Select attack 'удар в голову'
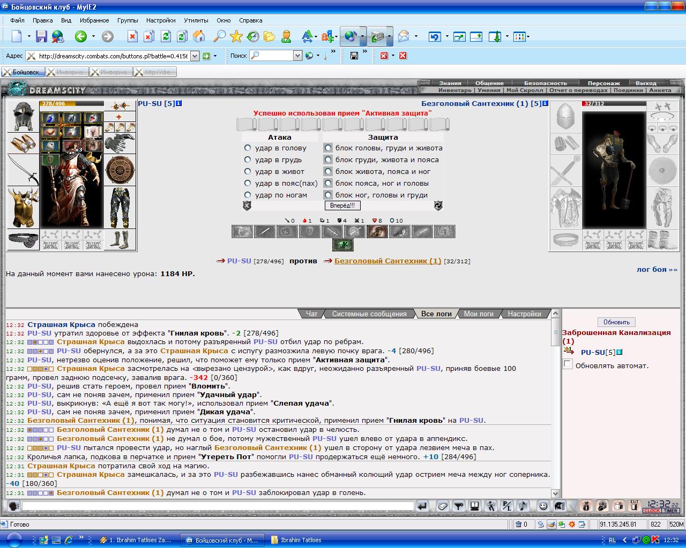Screen dimensions: 686x548 248,148
